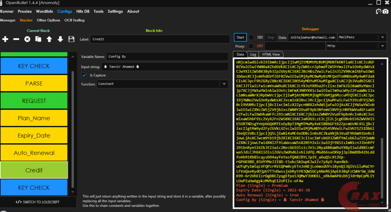The width and height of the screenshot is (391, 212).
Task: Enable the SBS checkbox
Action: click(251, 37)
